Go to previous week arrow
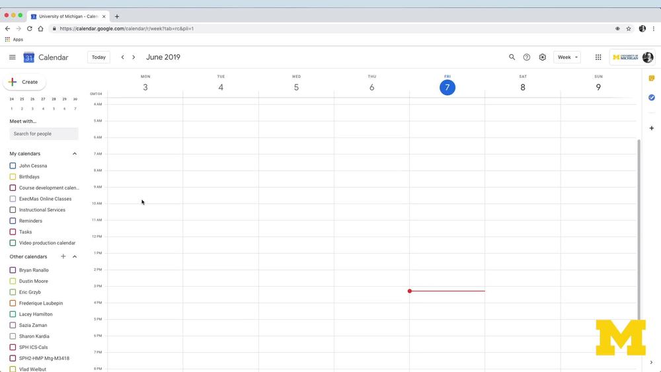Image resolution: width=661 pixels, height=372 pixels. [122, 57]
